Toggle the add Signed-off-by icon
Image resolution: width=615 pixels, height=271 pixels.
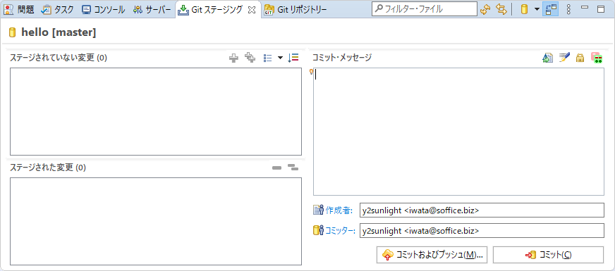[x=564, y=58]
